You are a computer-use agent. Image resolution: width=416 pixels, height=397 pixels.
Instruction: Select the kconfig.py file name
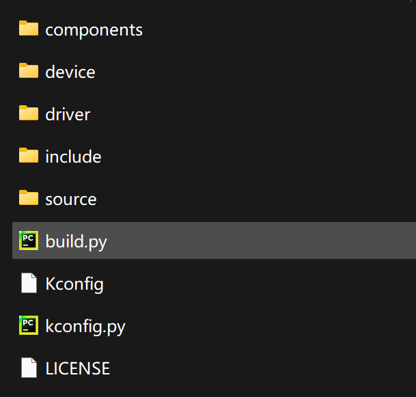85,327
